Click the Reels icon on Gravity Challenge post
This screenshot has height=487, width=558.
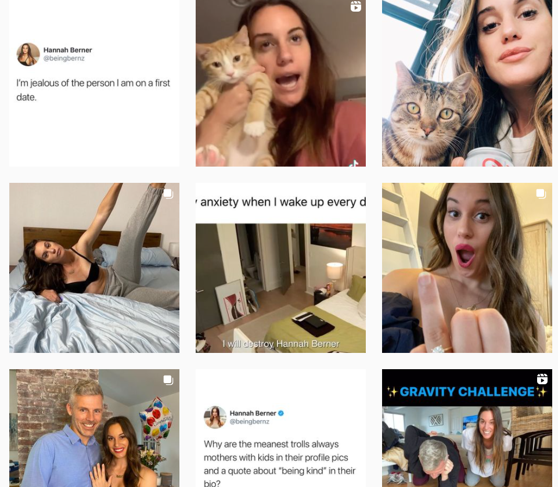[x=542, y=379]
